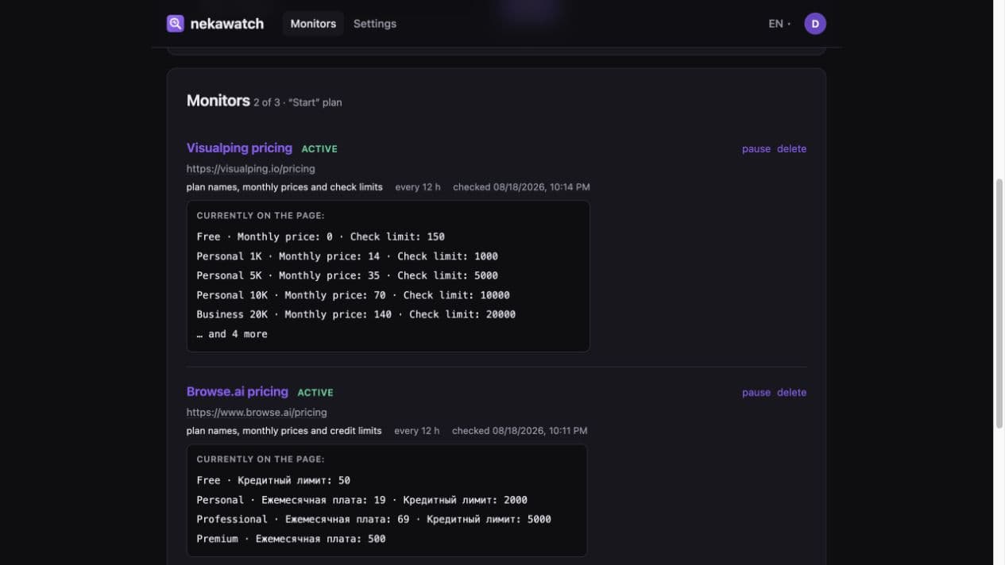Click 'checked 08/18/2026, 10:11 PM' timestamp
This screenshot has width=1005, height=565.
520,431
